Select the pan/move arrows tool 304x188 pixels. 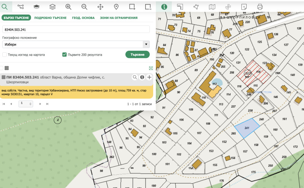(100, 6)
